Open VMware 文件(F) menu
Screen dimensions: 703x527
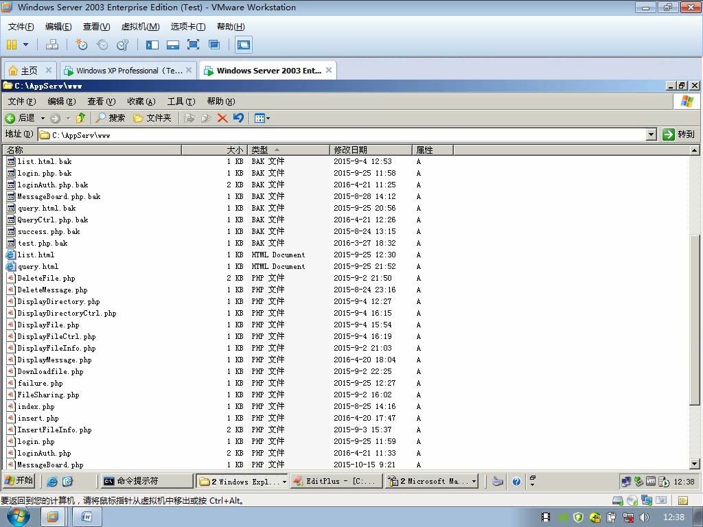[21, 27]
